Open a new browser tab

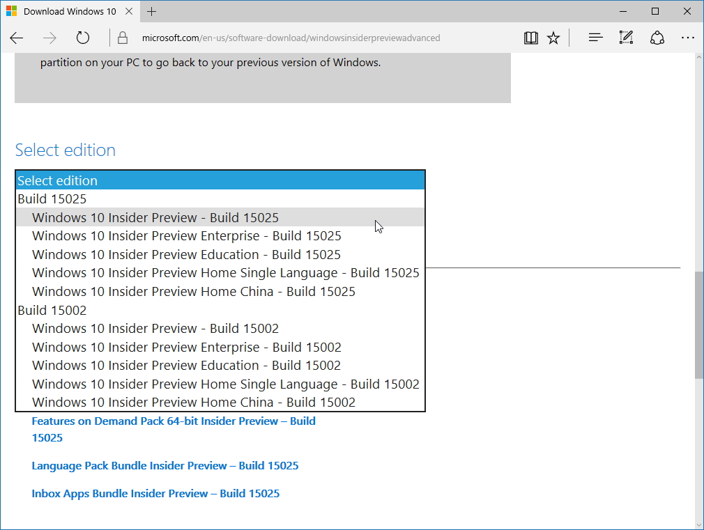[x=152, y=11]
